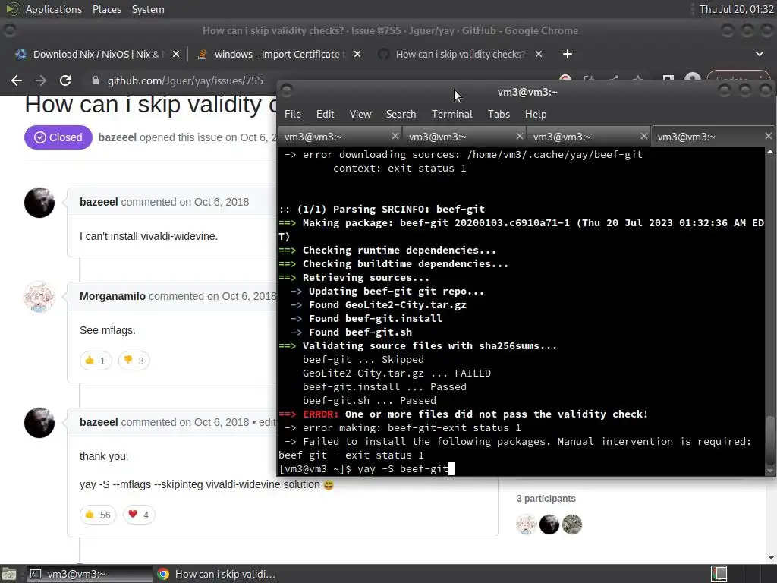Close the third terminal tab
The height and width of the screenshot is (583, 777).
(x=643, y=136)
